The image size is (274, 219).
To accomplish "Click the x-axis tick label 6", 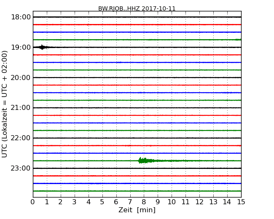I will (116, 202).
